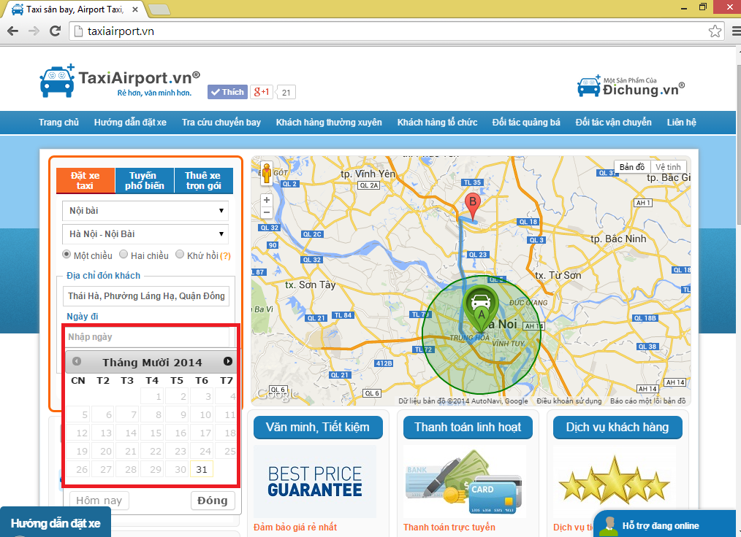Viewport: 741px width, 537px height.
Task: Click the Nhập ngày date input field
Action: click(x=146, y=337)
